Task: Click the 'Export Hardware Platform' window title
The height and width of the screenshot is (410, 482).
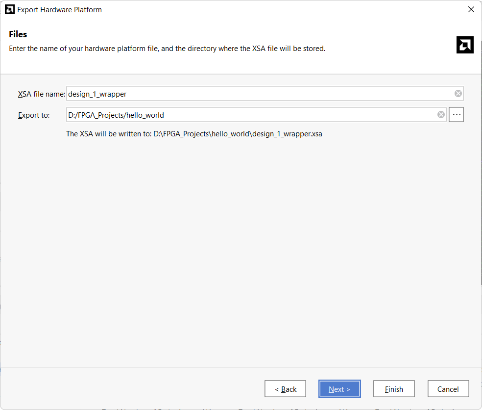Action: 59,9
